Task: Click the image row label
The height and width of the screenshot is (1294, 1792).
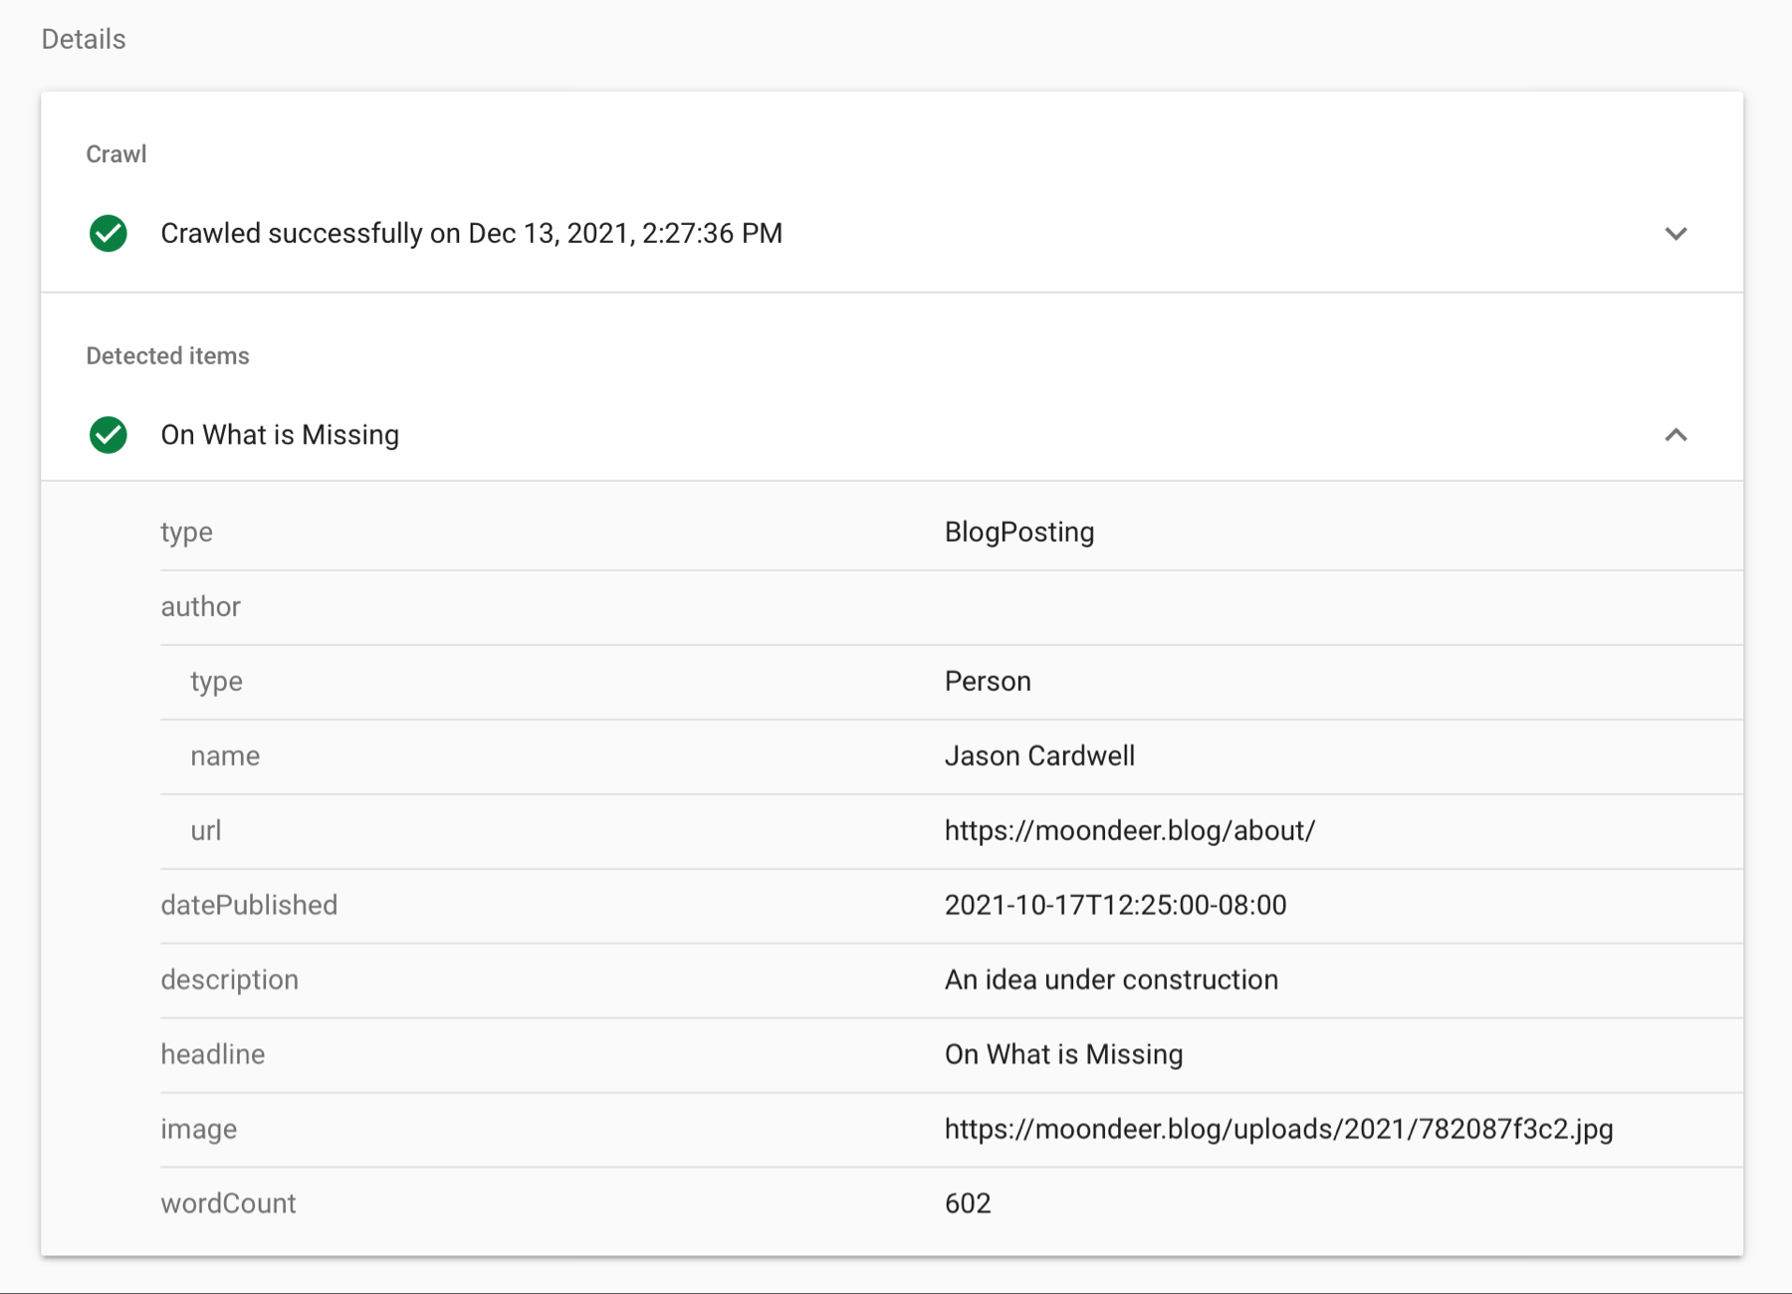Action: 198,1130
